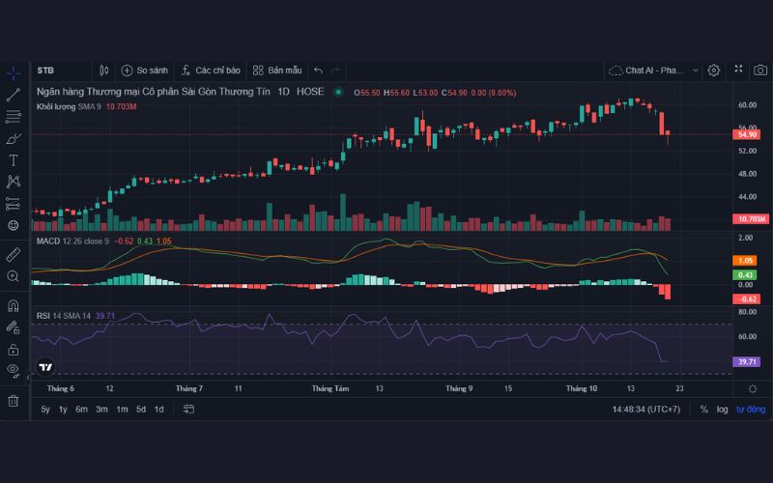The width and height of the screenshot is (773, 483).
Task: Select the brush drawing tool
Action: click(x=14, y=139)
